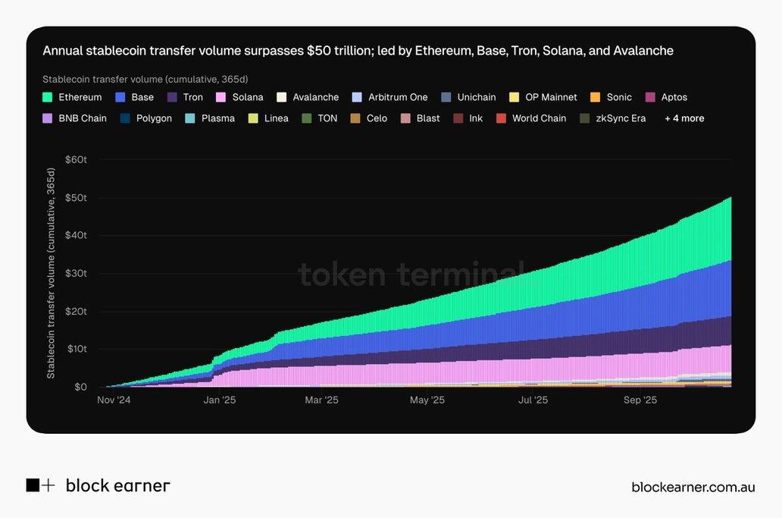This screenshot has height=518, width=782.
Task: Click the Base blue legend swatch
Action: tap(120, 97)
